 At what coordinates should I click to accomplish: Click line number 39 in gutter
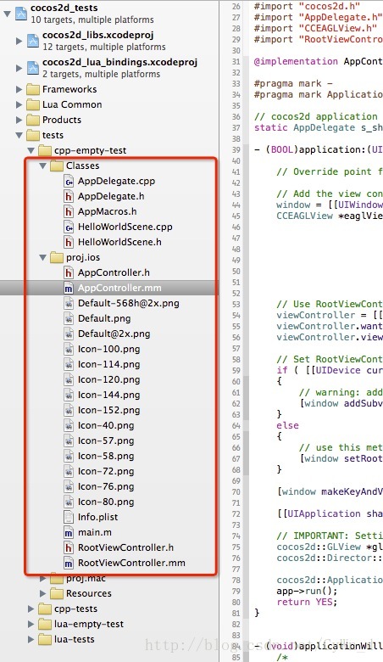point(236,150)
